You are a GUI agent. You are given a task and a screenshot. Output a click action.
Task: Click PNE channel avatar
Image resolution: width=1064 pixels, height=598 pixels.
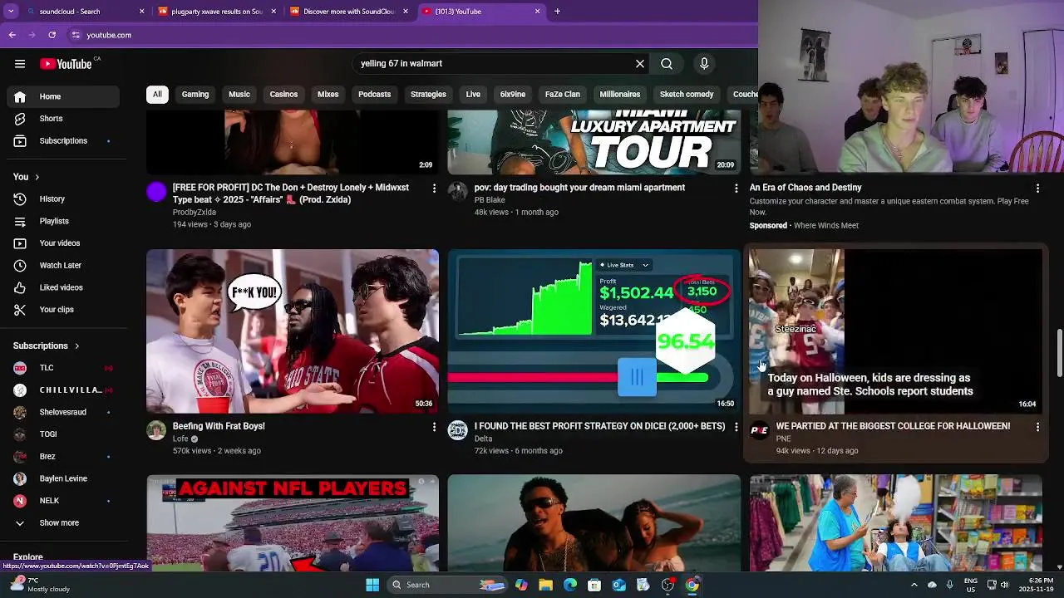pos(760,430)
